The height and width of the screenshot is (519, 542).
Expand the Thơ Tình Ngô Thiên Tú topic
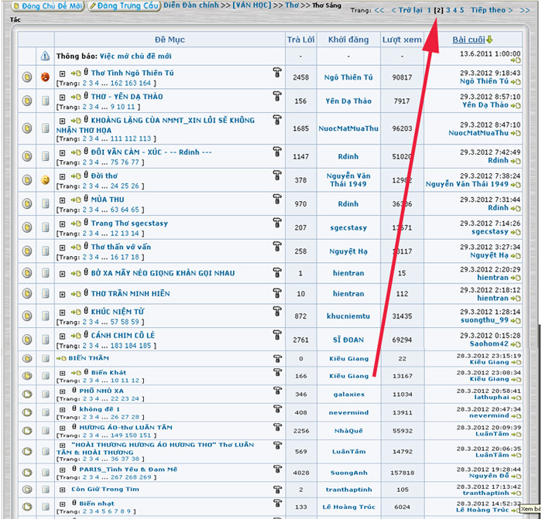tap(62, 73)
